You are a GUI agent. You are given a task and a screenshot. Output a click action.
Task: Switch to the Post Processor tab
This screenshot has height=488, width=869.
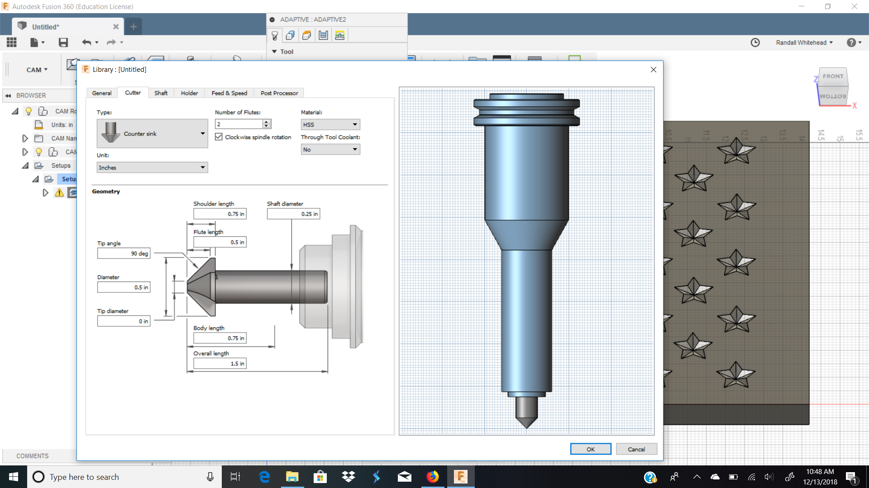click(279, 93)
